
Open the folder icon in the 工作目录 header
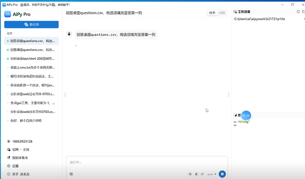point(303,12)
